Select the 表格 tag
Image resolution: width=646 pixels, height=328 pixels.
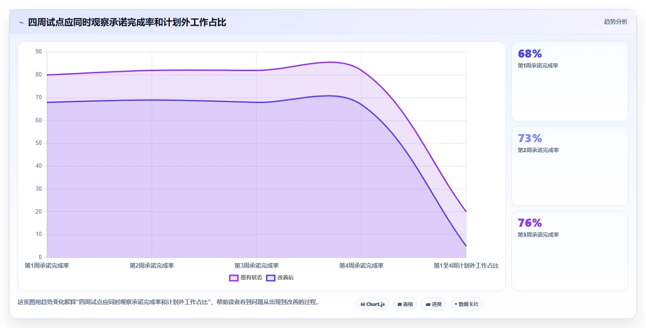click(405, 304)
